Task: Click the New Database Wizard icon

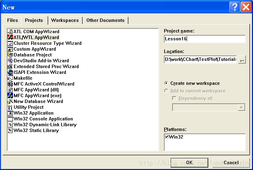Action: [10, 101]
